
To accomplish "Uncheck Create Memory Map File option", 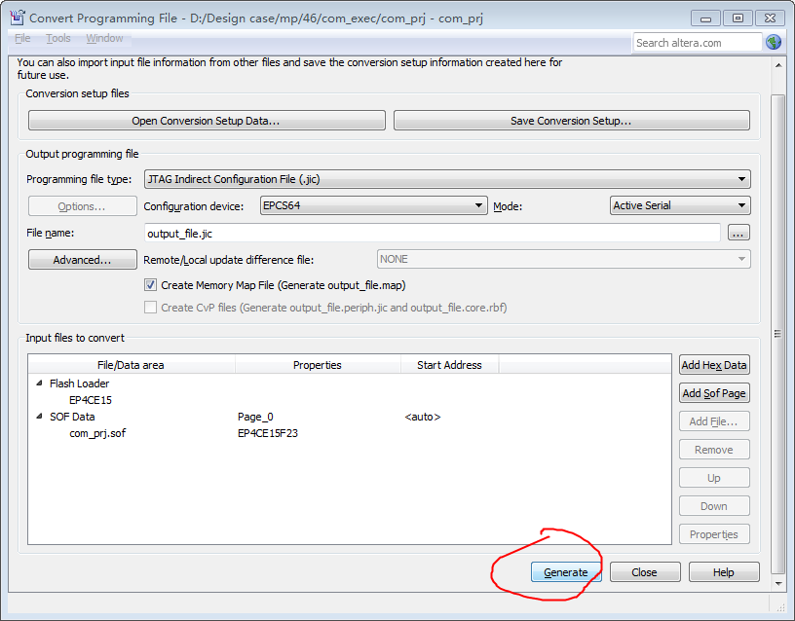I will [150, 284].
